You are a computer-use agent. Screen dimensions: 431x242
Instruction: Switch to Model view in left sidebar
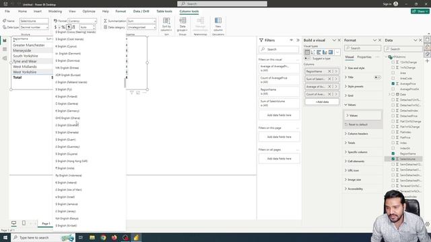pos(5,58)
